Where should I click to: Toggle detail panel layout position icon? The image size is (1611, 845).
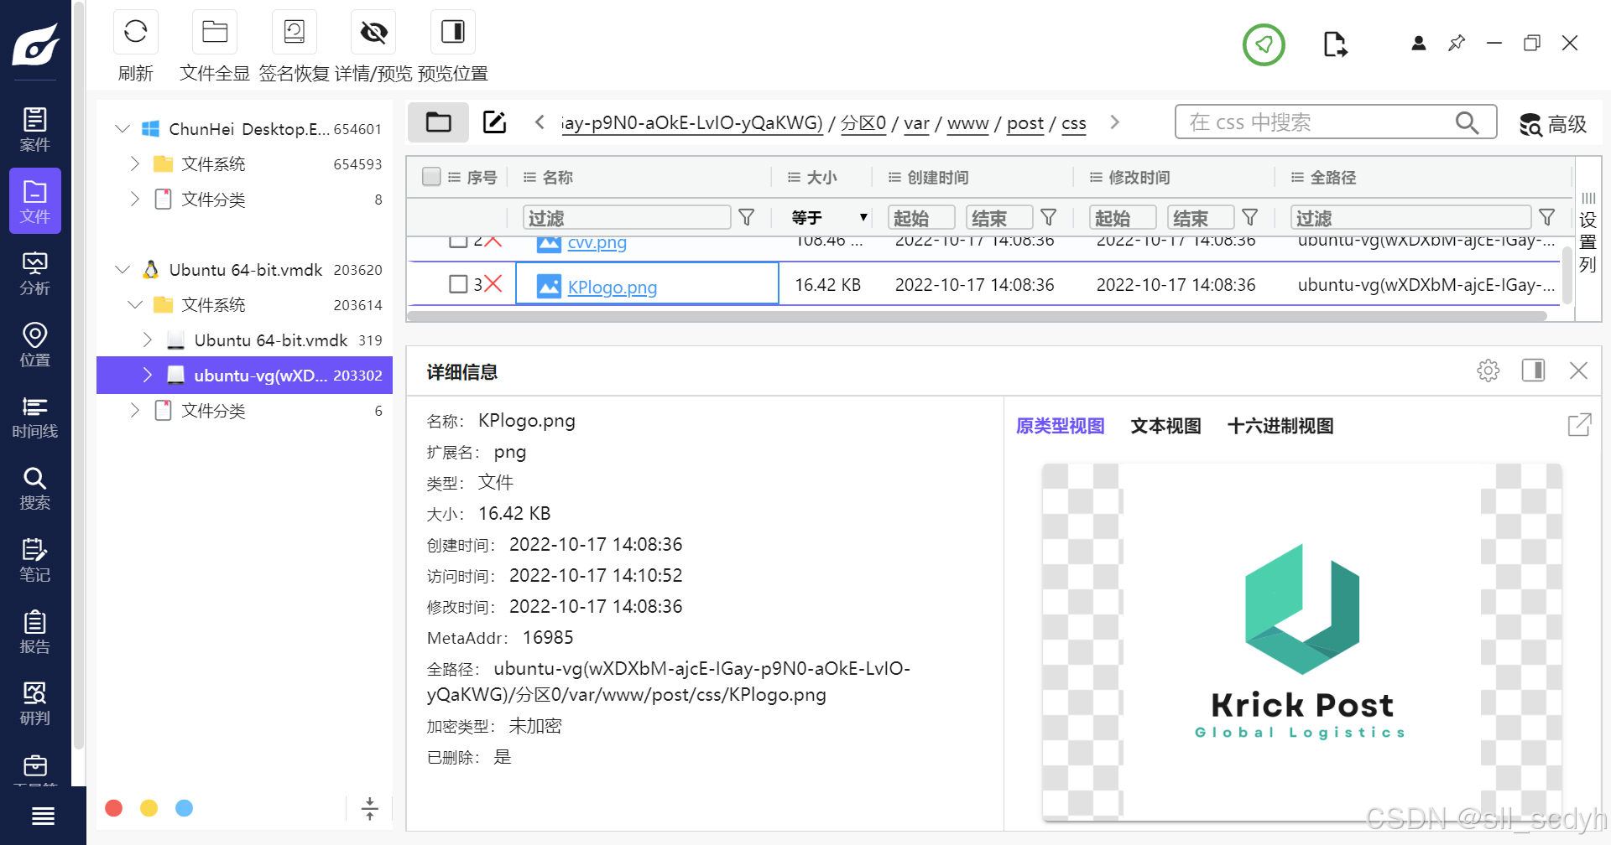[1534, 371]
